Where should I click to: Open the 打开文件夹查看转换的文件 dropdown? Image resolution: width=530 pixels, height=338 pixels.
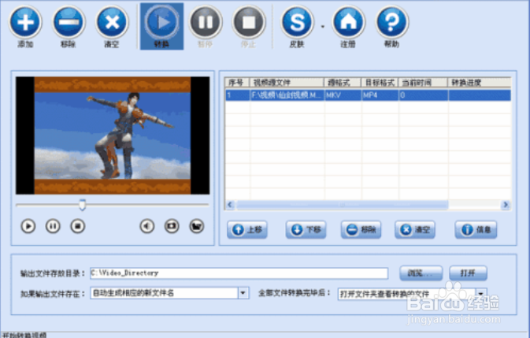click(481, 294)
